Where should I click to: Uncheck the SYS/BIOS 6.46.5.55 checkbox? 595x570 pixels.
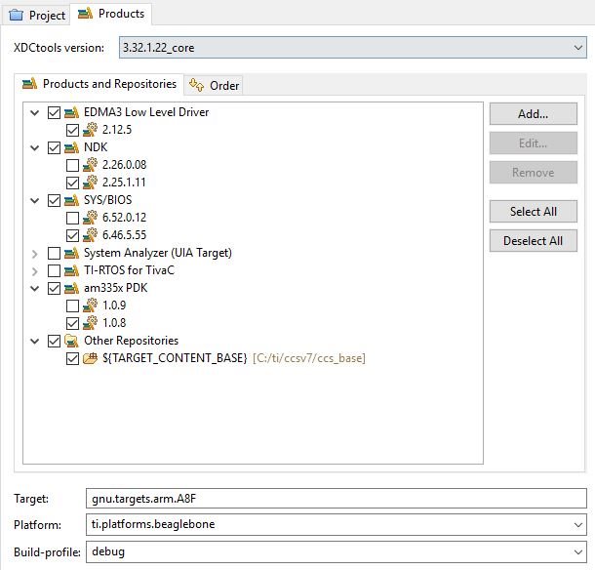point(72,235)
